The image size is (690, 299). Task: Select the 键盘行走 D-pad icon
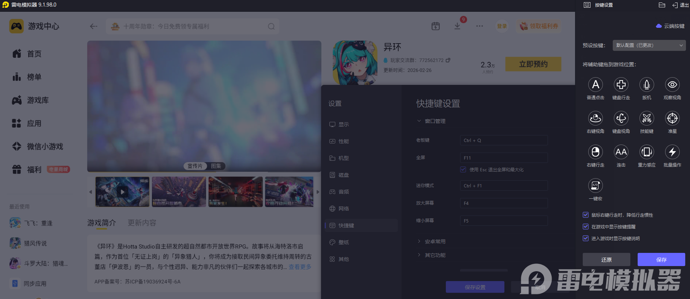point(621,85)
